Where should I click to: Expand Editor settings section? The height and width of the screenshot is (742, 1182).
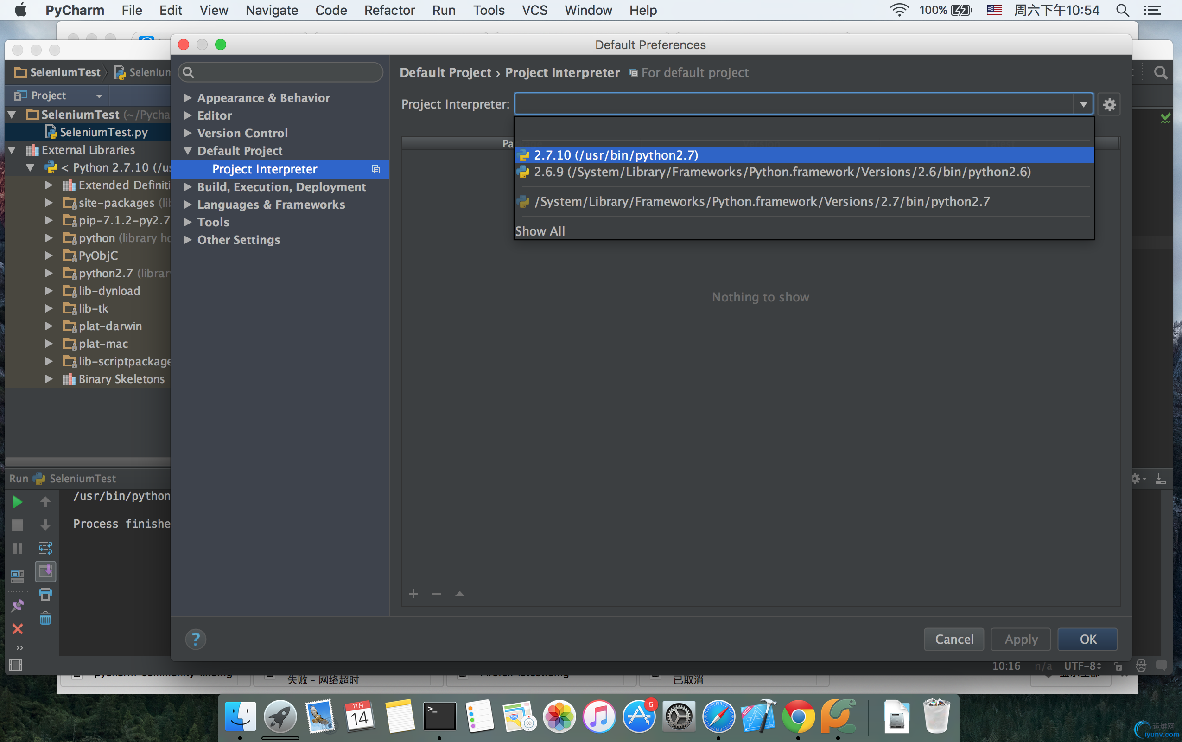click(187, 115)
